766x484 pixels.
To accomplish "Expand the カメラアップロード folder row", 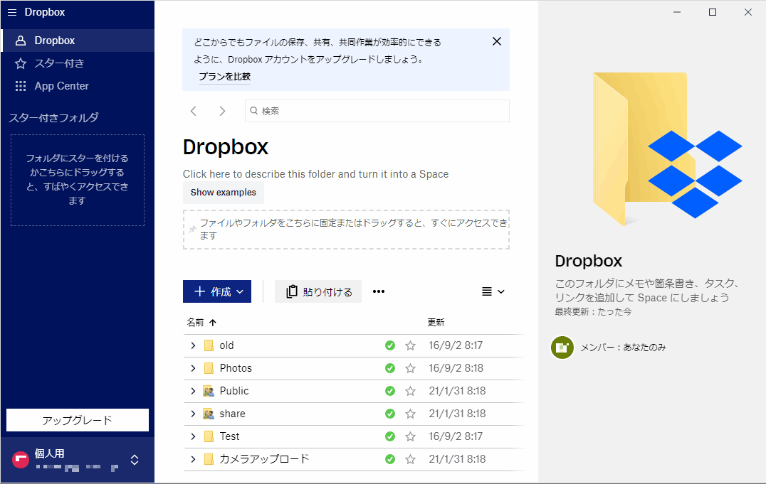I will click(x=193, y=459).
